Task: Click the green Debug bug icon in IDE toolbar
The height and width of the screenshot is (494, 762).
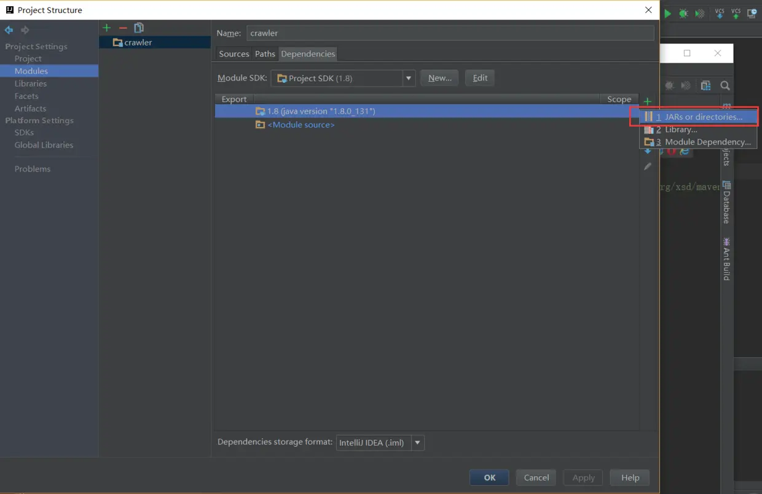Action: tap(683, 14)
